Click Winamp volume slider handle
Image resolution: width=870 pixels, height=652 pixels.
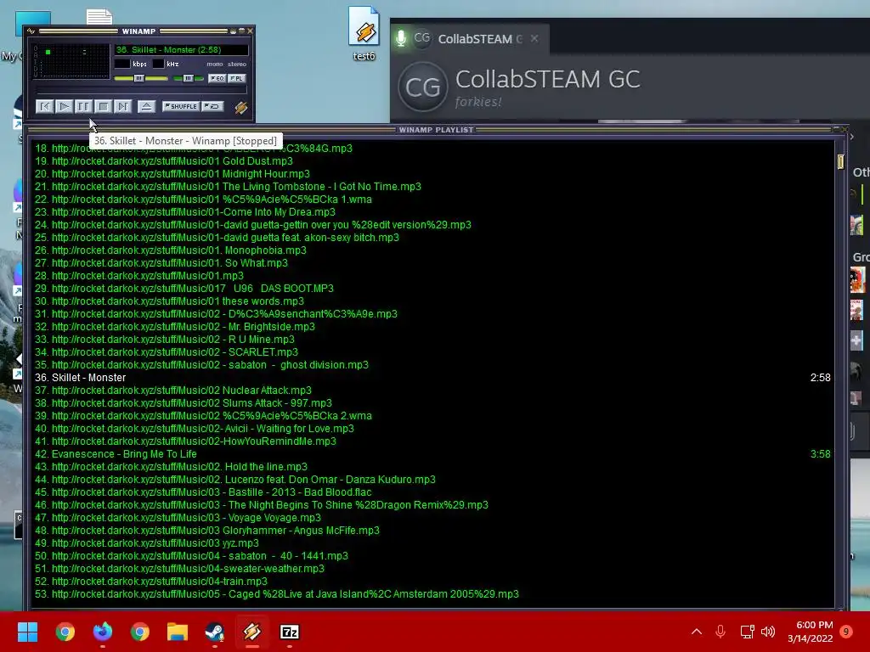(139, 78)
